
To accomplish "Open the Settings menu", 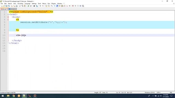I will coord(34,4).
